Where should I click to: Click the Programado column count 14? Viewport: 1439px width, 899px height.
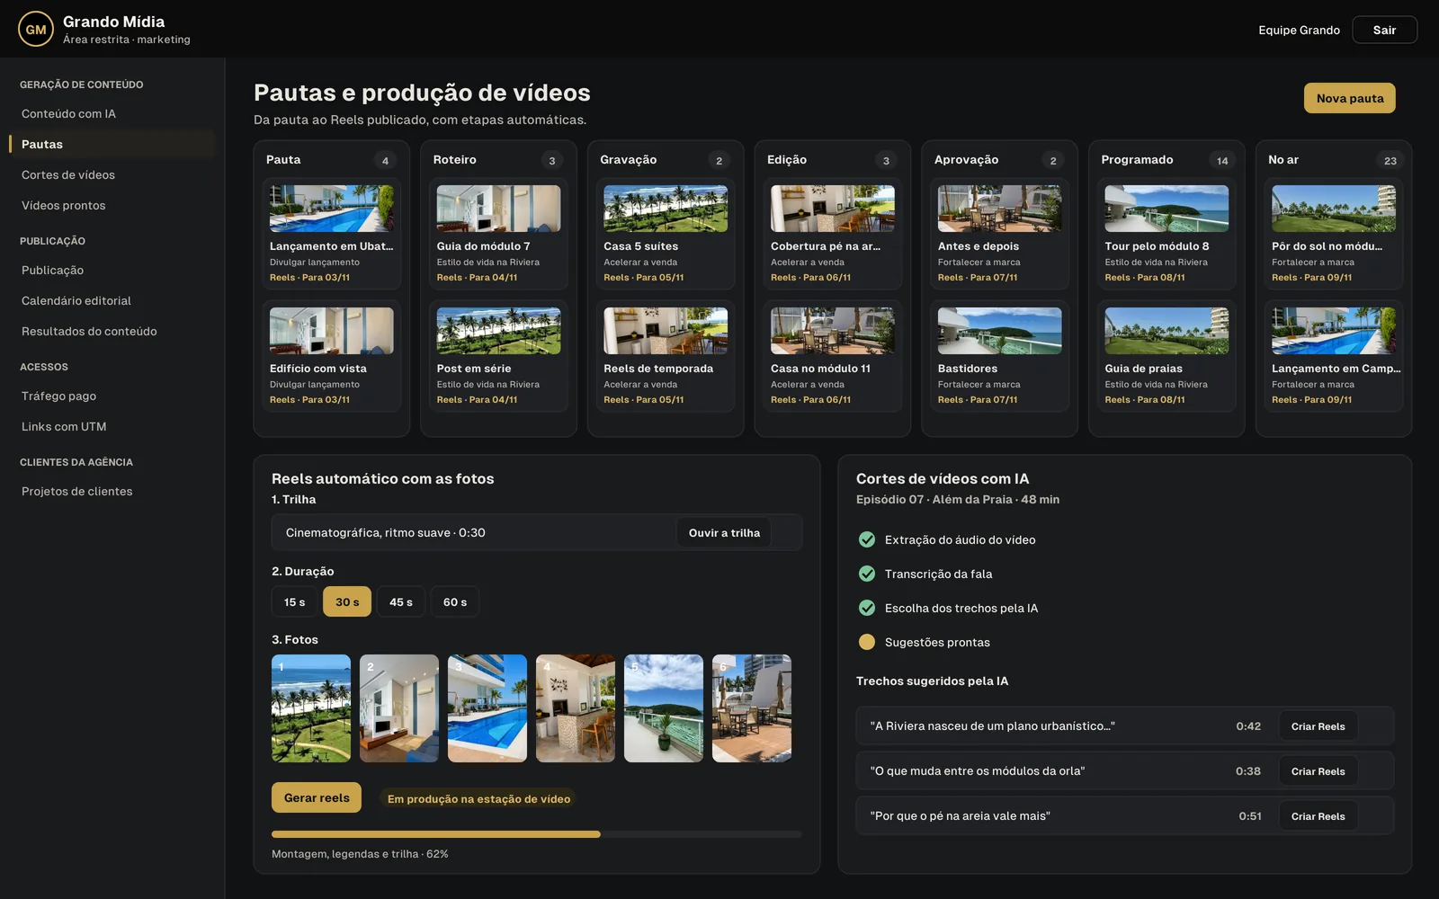pyautogui.click(x=1222, y=160)
